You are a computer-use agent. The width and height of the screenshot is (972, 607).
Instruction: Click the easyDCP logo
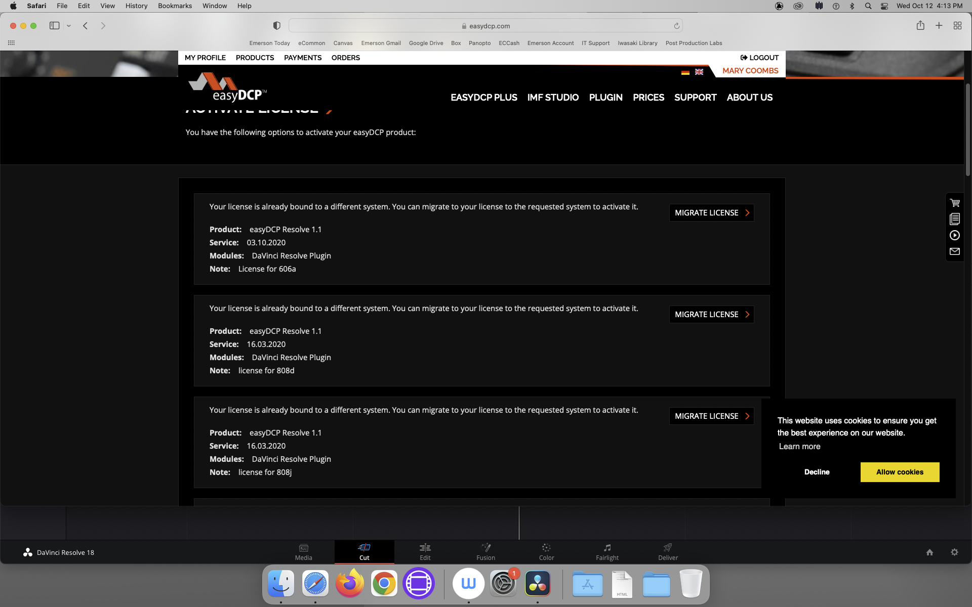pyautogui.click(x=227, y=88)
